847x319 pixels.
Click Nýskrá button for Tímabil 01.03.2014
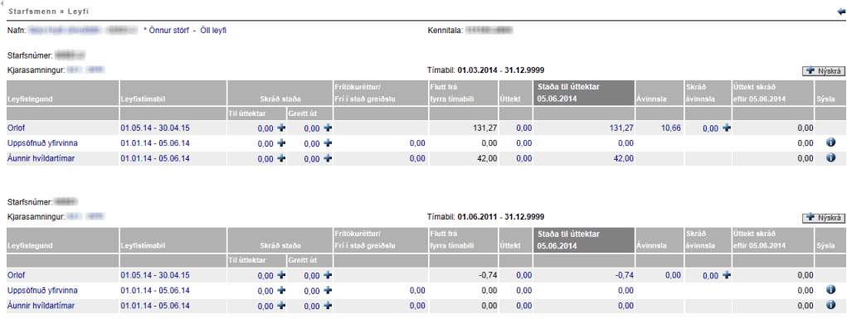pyautogui.click(x=823, y=70)
